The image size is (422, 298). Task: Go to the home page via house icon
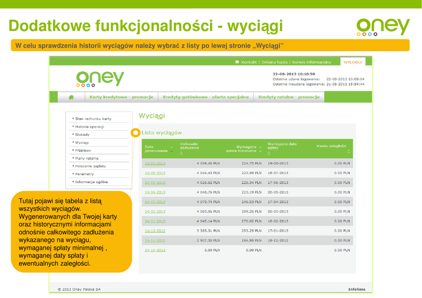pyautogui.click(x=71, y=97)
